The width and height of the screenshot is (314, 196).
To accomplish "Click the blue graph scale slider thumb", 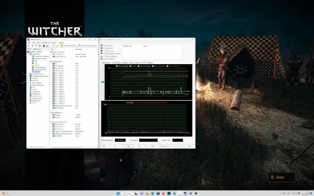I will coord(103,82).
